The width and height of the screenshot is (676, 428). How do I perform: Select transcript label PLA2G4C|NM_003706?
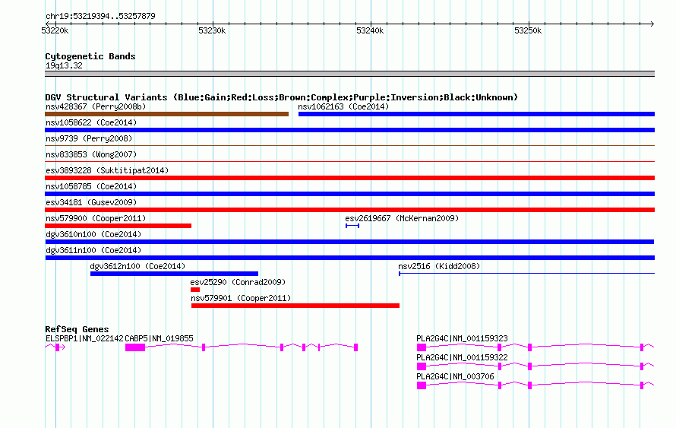[x=455, y=376]
